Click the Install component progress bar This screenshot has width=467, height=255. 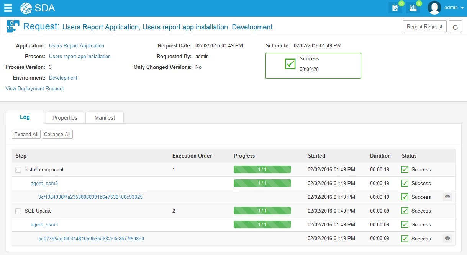coord(262,169)
